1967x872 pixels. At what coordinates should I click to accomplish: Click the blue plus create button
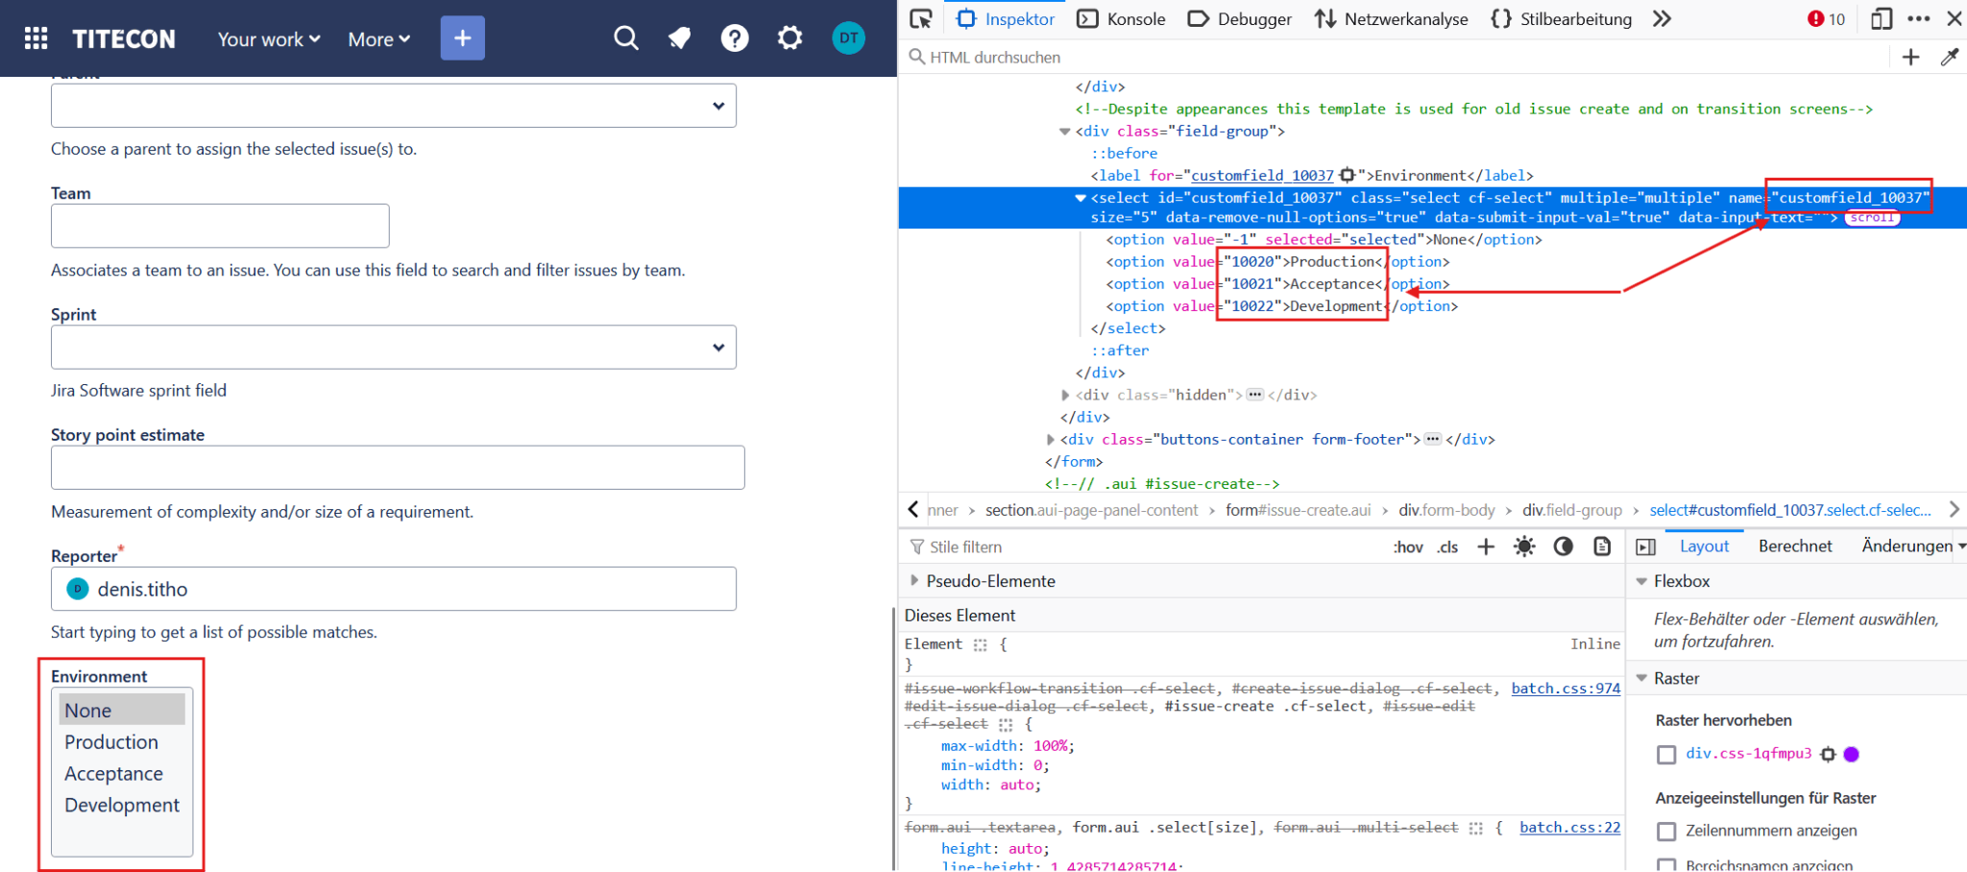[x=463, y=38]
